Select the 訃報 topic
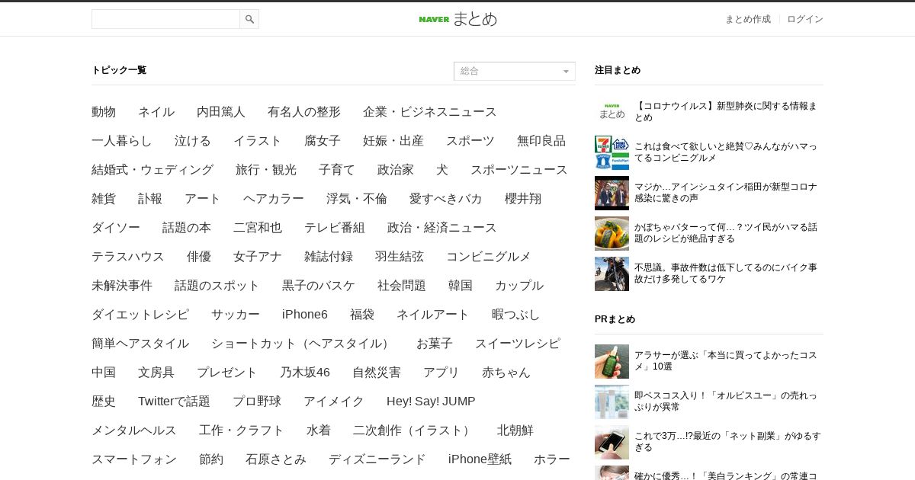Image resolution: width=915 pixels, height=480 pixels. pos(150,199)
